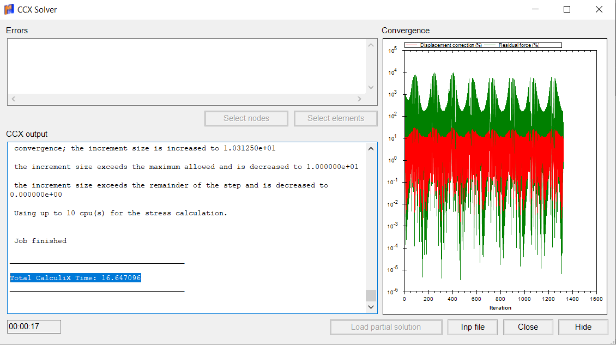Maximize the CCX Solver window

(x=567, y=9)
